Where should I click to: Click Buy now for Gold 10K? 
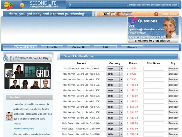[x=173, y=74]
